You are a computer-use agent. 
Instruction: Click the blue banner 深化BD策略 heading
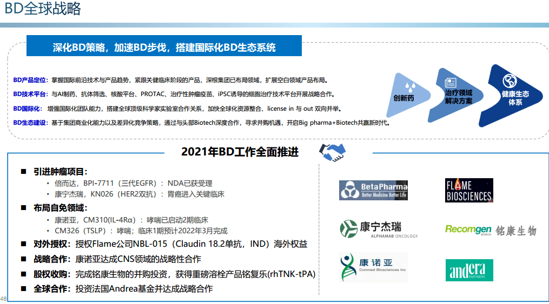click(x=164, y=46)
